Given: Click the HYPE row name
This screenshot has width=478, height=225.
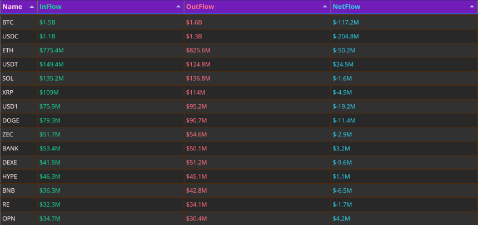Looking at the screenshot, I should coord(10,177).
